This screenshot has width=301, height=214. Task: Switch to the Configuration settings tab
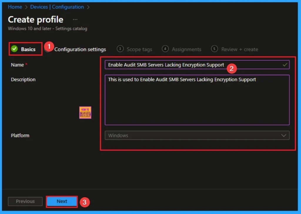pyautogui.click(x=80, y=49)
